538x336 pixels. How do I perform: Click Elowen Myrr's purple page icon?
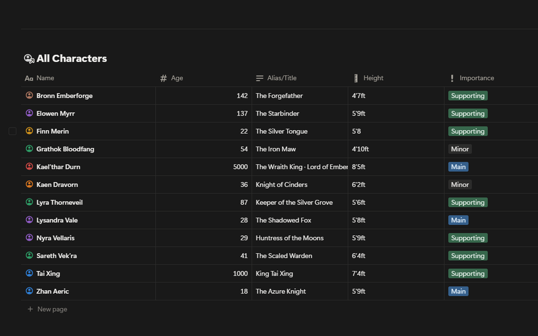pyautogui.click(x=29, y=113)
